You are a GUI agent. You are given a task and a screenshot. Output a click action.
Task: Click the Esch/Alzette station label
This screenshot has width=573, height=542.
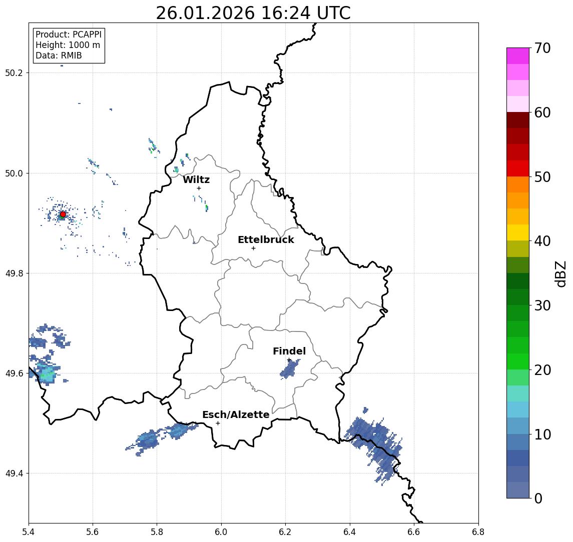[x=236, y=414]
